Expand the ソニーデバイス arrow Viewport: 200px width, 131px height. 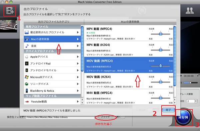point(78,84)
